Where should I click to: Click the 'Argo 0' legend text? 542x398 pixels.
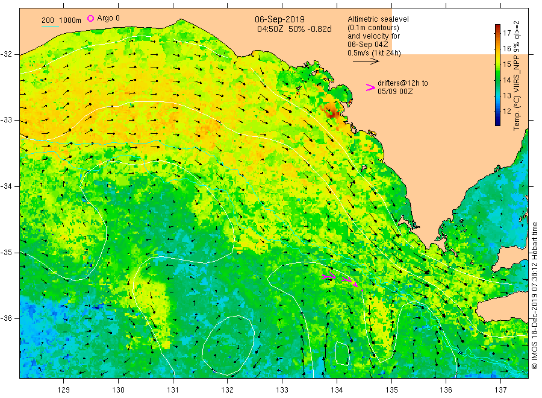tap(108, 18)
